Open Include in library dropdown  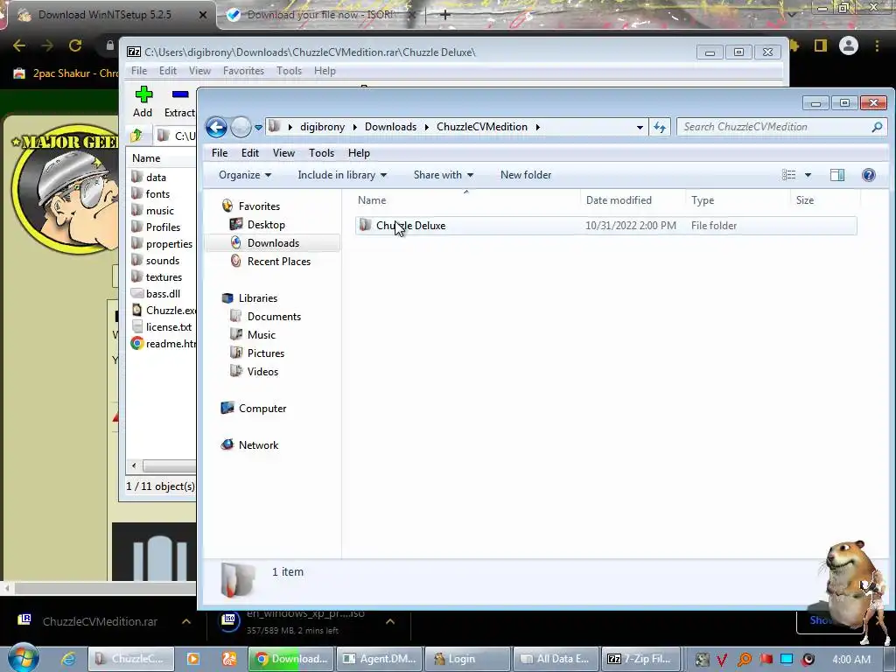(342, 175)
